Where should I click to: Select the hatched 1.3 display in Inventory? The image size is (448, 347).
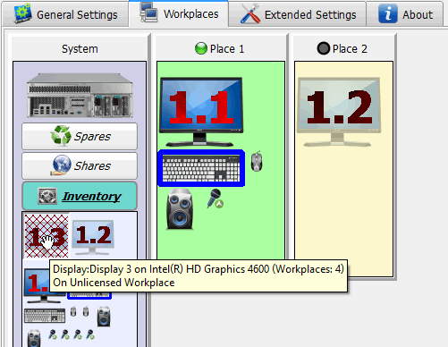point(46,236)
